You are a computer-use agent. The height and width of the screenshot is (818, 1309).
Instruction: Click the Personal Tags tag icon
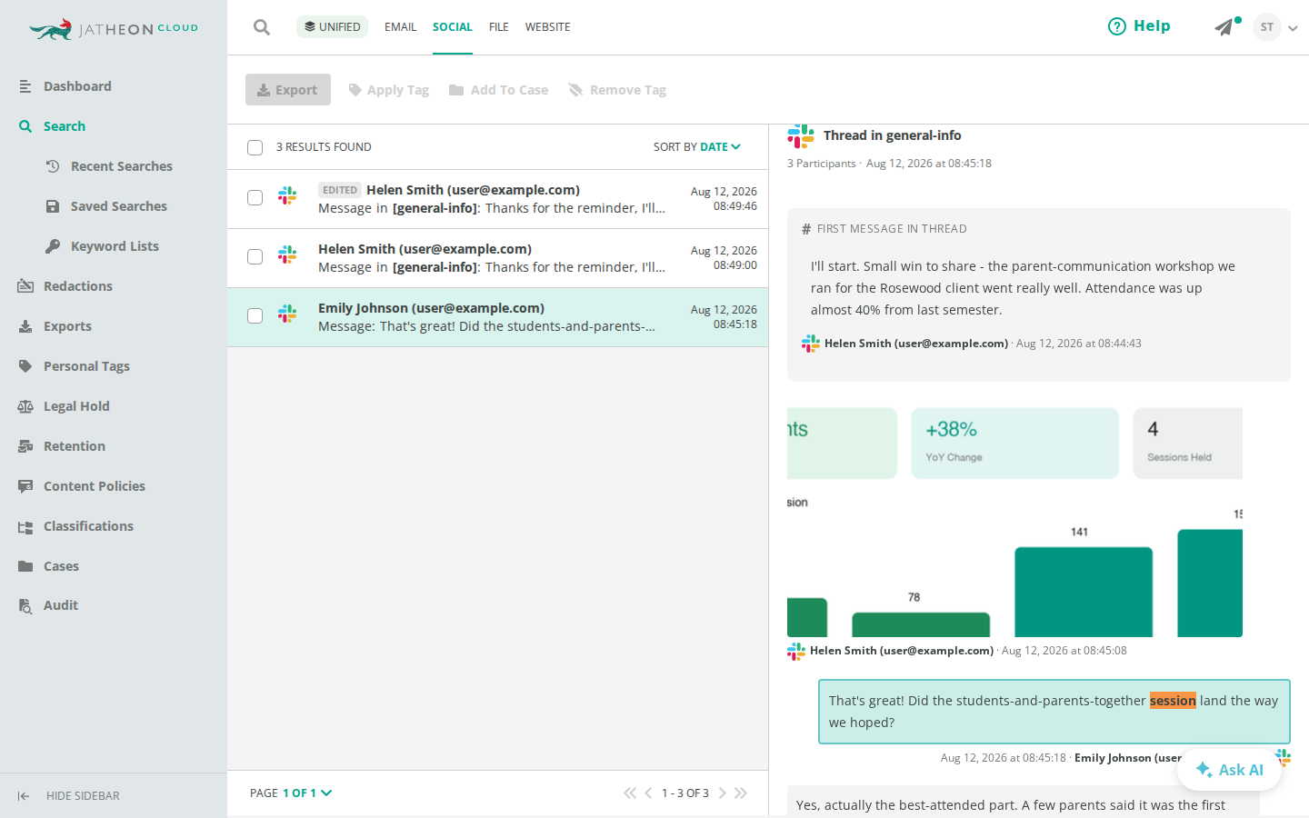(25, 366)
